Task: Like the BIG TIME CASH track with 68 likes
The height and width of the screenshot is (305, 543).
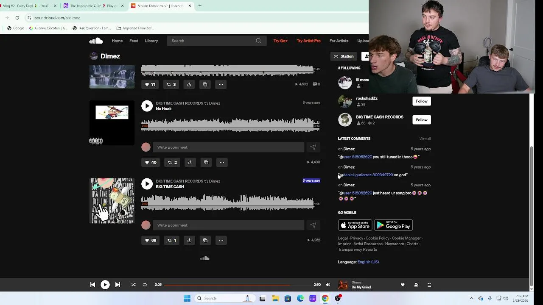Action: [x=151, y=240]
